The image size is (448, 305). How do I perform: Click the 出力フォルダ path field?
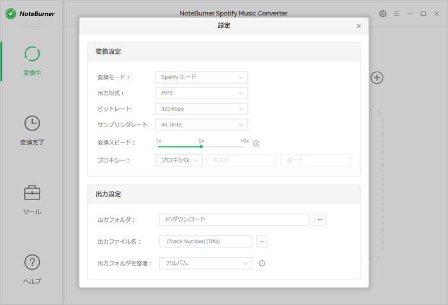tap(235, 219)
